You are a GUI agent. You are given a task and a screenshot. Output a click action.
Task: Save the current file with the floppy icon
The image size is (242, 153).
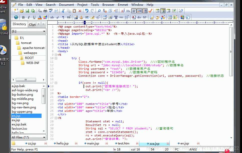pos(27,11)
